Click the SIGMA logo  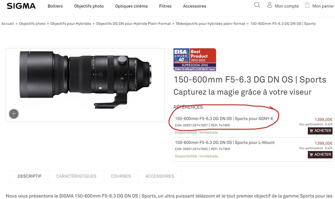[x=21, y=6]
